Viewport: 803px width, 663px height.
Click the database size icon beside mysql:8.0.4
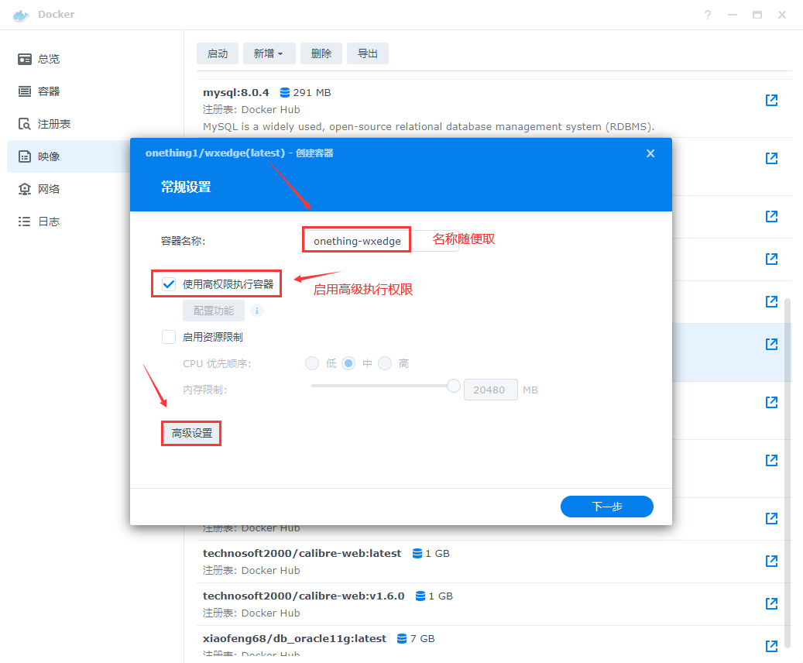(x=285, y=92)
